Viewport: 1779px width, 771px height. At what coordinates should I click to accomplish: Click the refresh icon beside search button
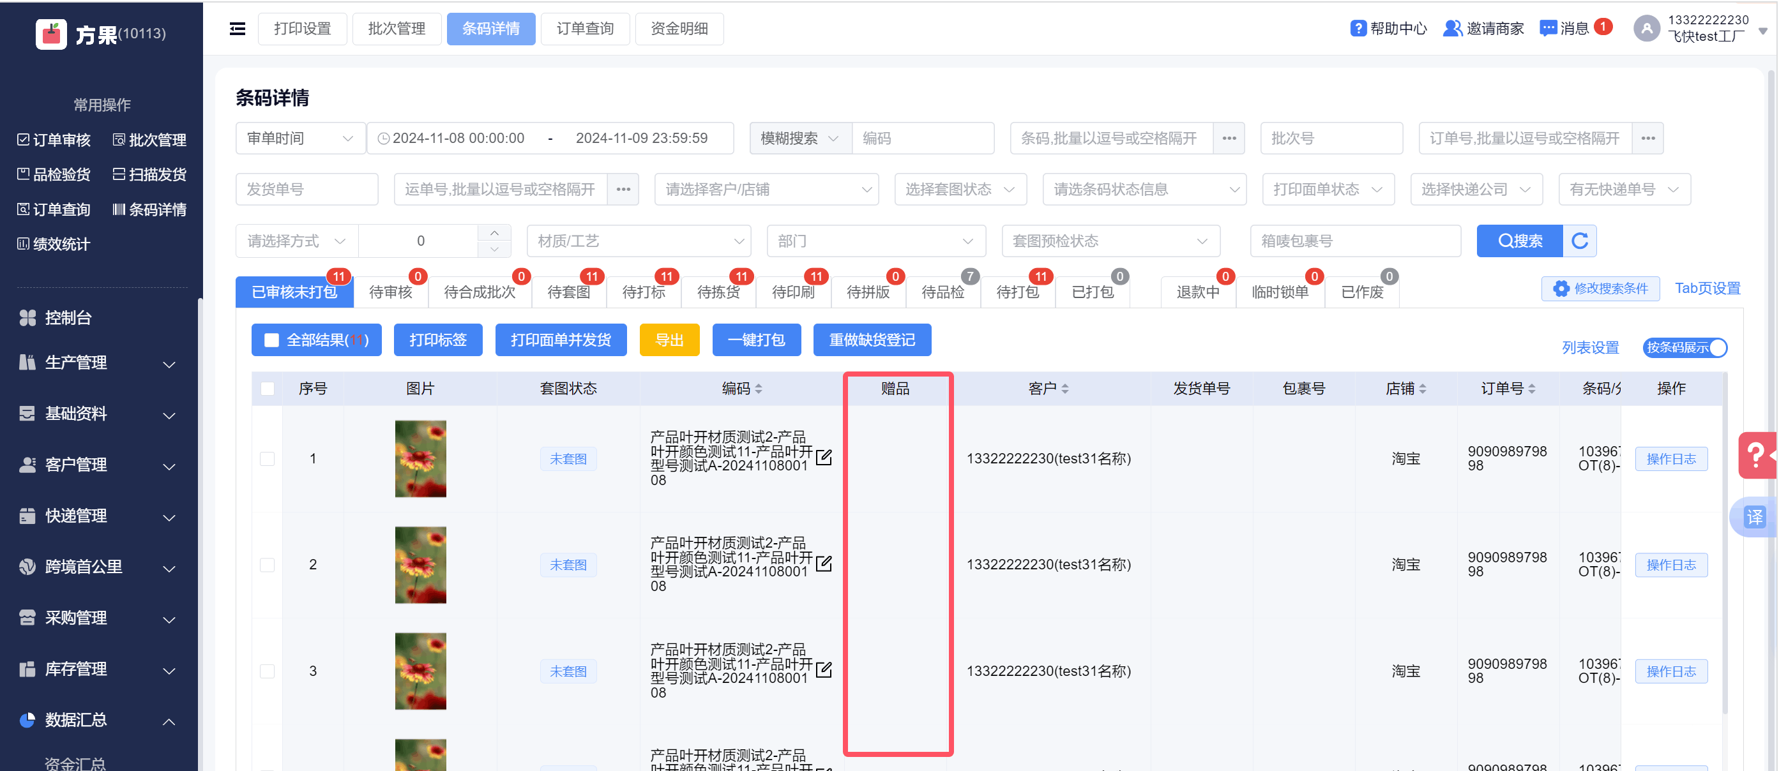click(1579, 241)
